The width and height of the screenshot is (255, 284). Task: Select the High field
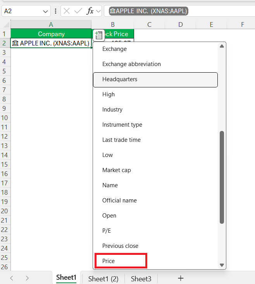155,94
